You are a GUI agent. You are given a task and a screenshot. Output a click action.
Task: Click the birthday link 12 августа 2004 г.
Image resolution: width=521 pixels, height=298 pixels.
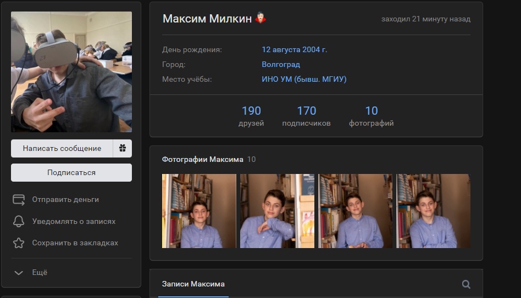click(294, 50)
